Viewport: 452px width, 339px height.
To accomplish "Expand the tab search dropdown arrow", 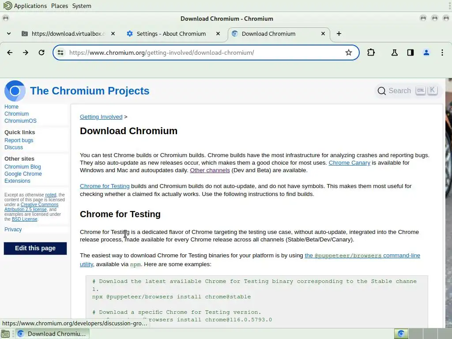I will tap(9, 34).
